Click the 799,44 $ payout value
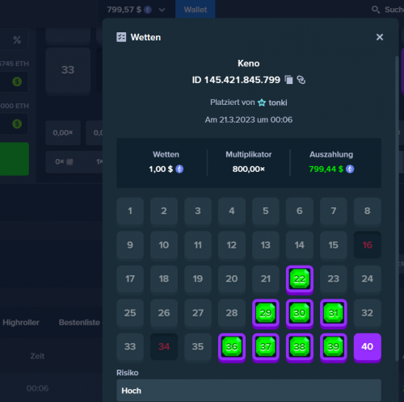This screenshot has height=402, width=404. pos(326,169)
